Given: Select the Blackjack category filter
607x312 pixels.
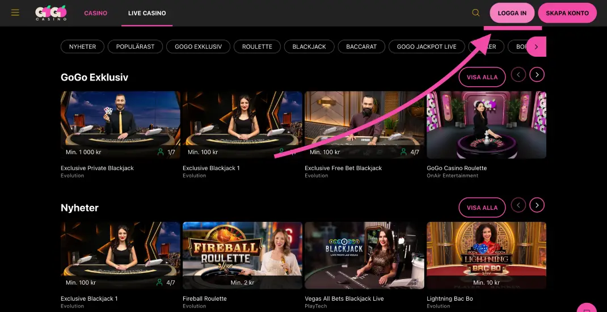Looking at the screenshot, I should click(309, 47).
